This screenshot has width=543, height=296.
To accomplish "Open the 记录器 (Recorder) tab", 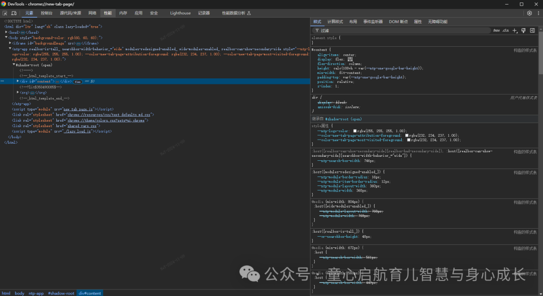I will (x=204, y=13).
